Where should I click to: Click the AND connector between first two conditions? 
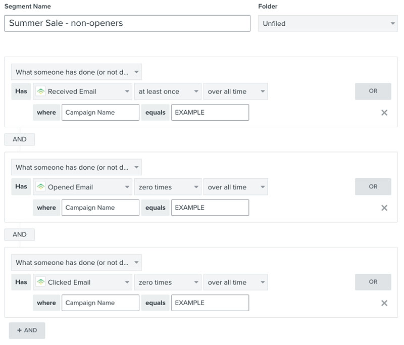point(19,139)
